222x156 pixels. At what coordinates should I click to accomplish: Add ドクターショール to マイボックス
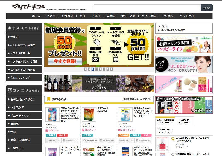click(x=143, y=141)
